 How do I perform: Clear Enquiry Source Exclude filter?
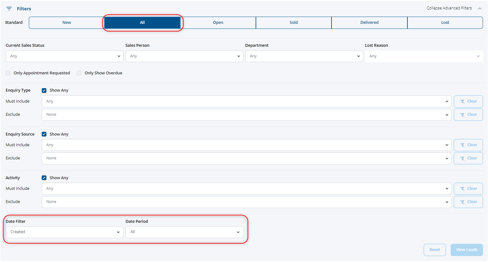[x=468, y=158]
